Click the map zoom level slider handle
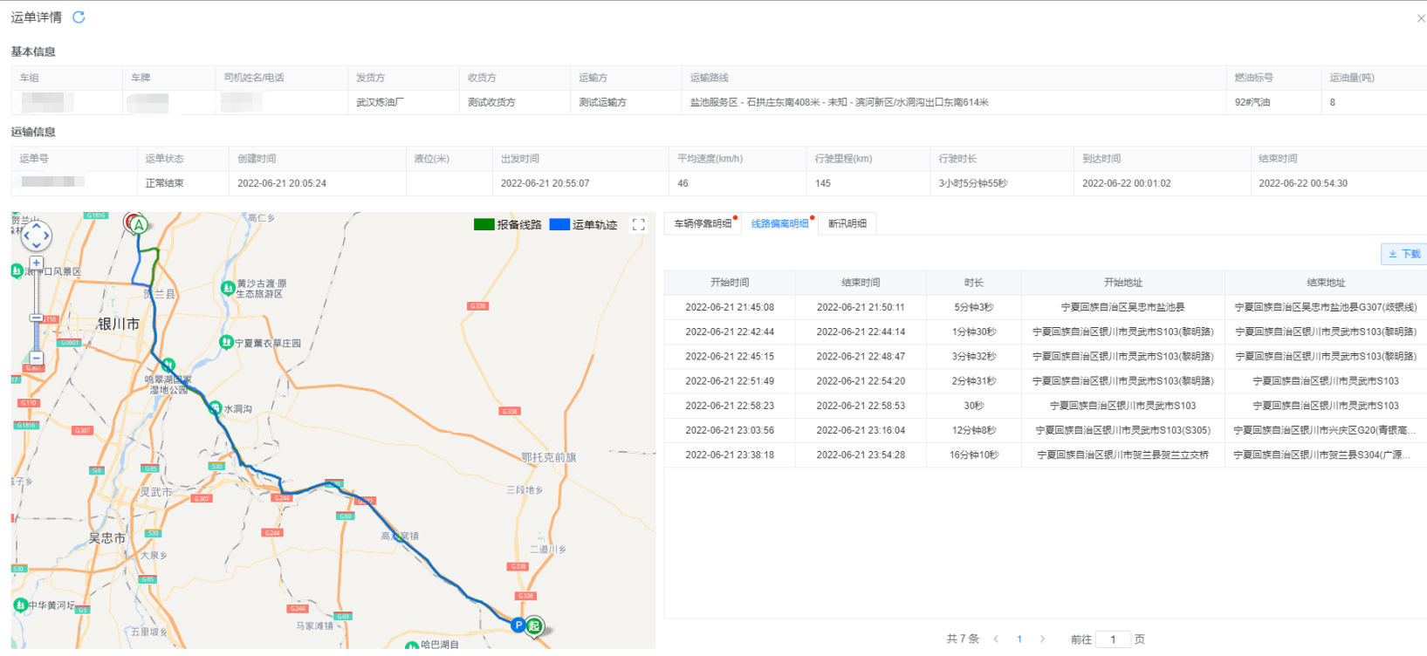The image size is (1427, 656). click(36, 318)
